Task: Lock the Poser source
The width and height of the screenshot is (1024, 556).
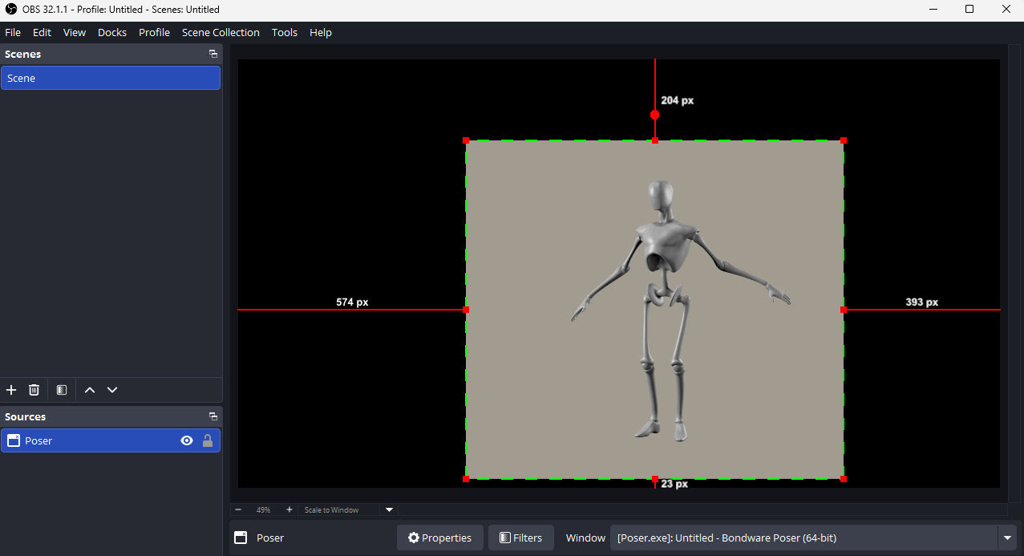Action: 208,440
